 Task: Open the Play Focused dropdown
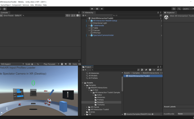tap(51, 64)
